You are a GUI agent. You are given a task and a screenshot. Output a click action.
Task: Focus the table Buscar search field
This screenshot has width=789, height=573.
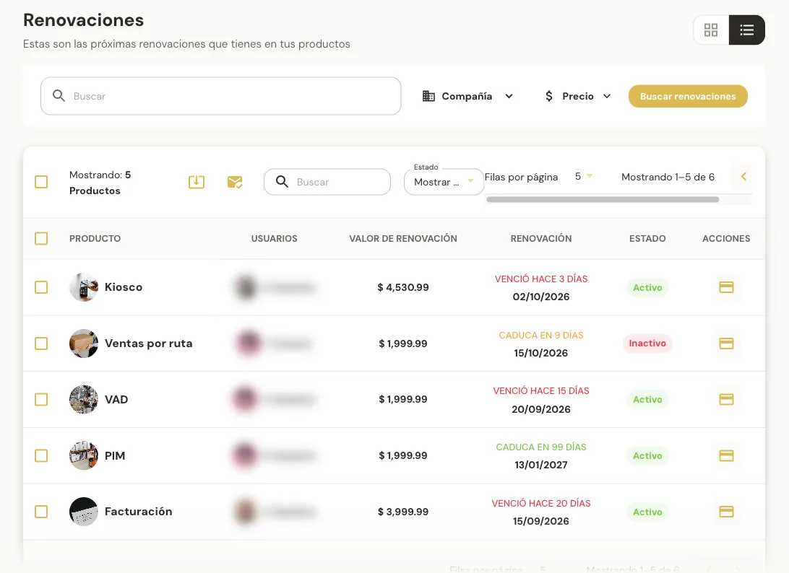327,182
